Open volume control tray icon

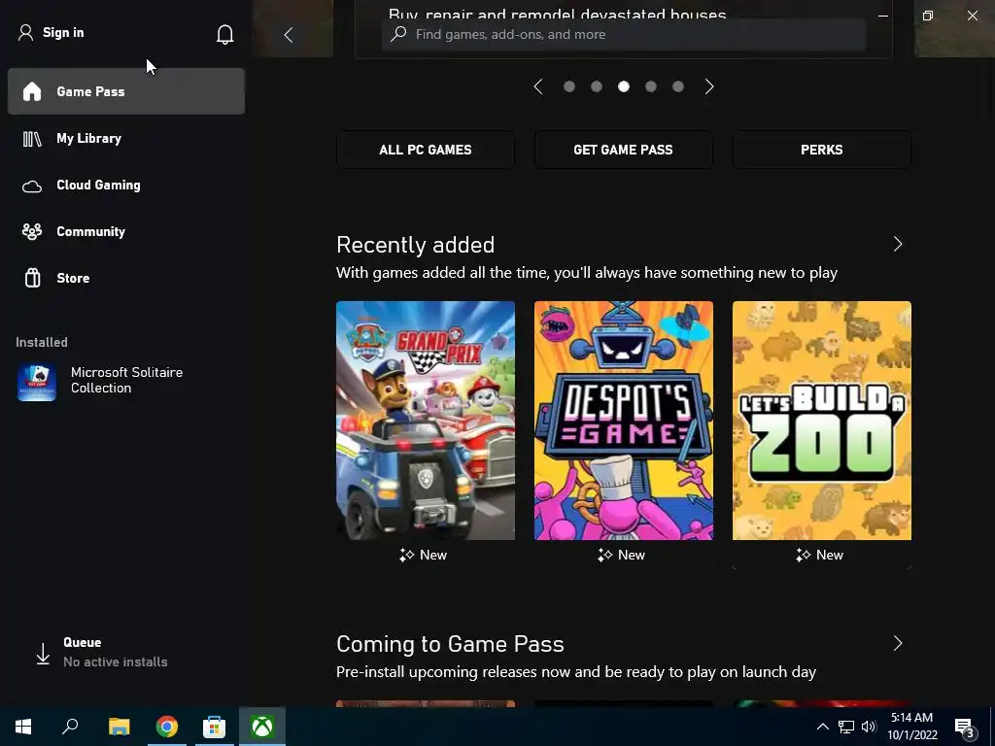(869, 727)
